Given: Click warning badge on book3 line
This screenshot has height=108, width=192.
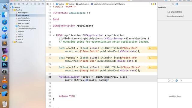Looking at the screenshot, I should coord(150,67).
